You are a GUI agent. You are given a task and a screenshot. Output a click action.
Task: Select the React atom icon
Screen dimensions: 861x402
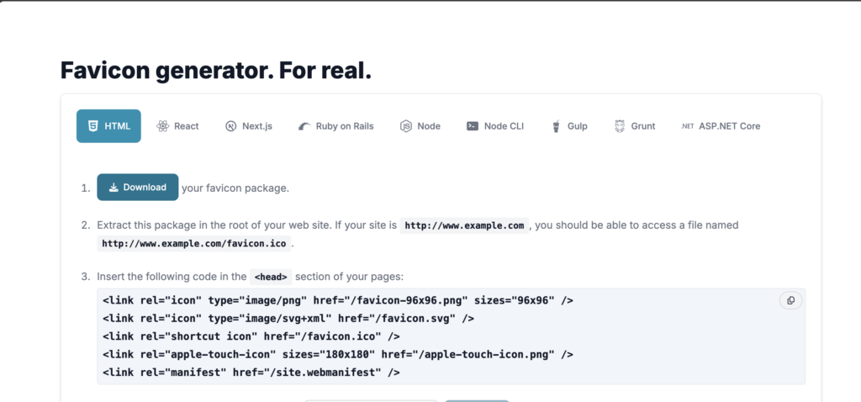click(x=162, y=126)
